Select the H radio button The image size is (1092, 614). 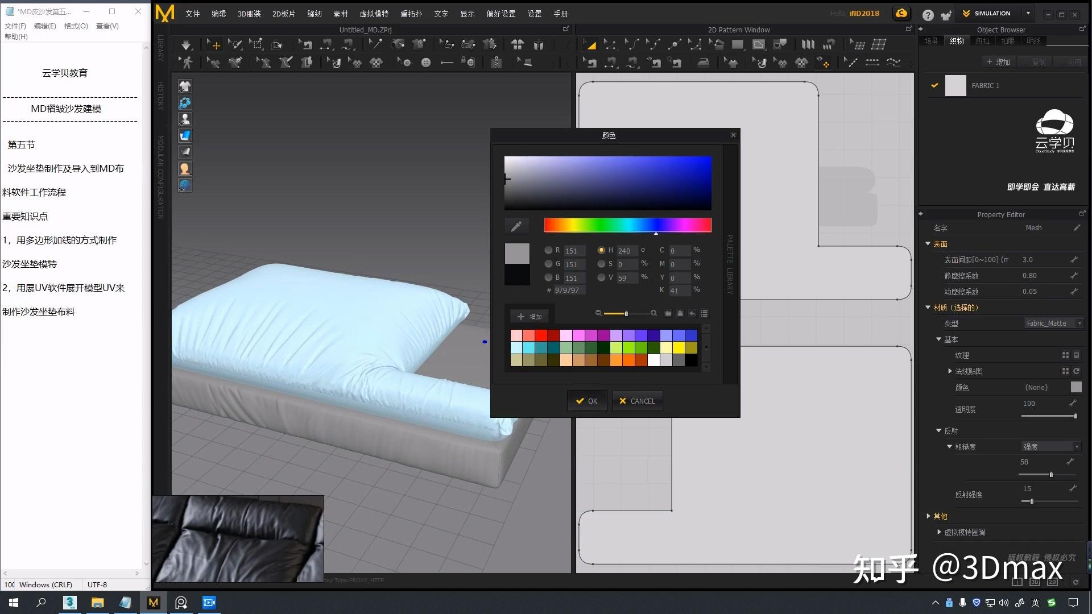601,250
